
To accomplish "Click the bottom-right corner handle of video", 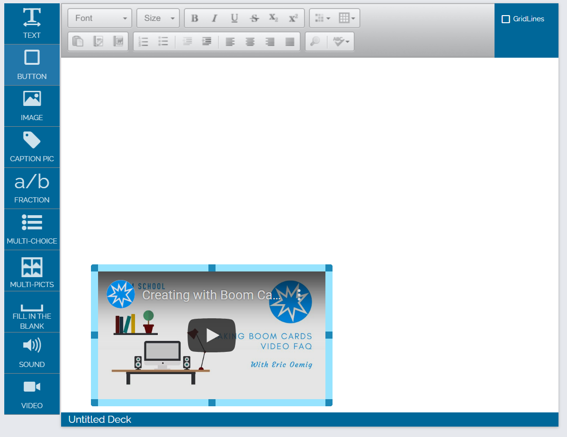I will (329, 402).
